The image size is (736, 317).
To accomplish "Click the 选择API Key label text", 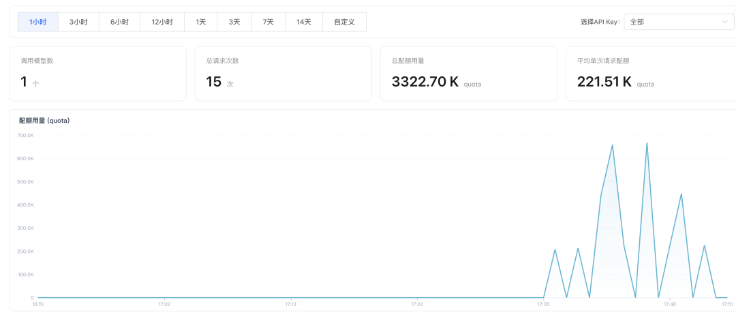I will [600, 22].
